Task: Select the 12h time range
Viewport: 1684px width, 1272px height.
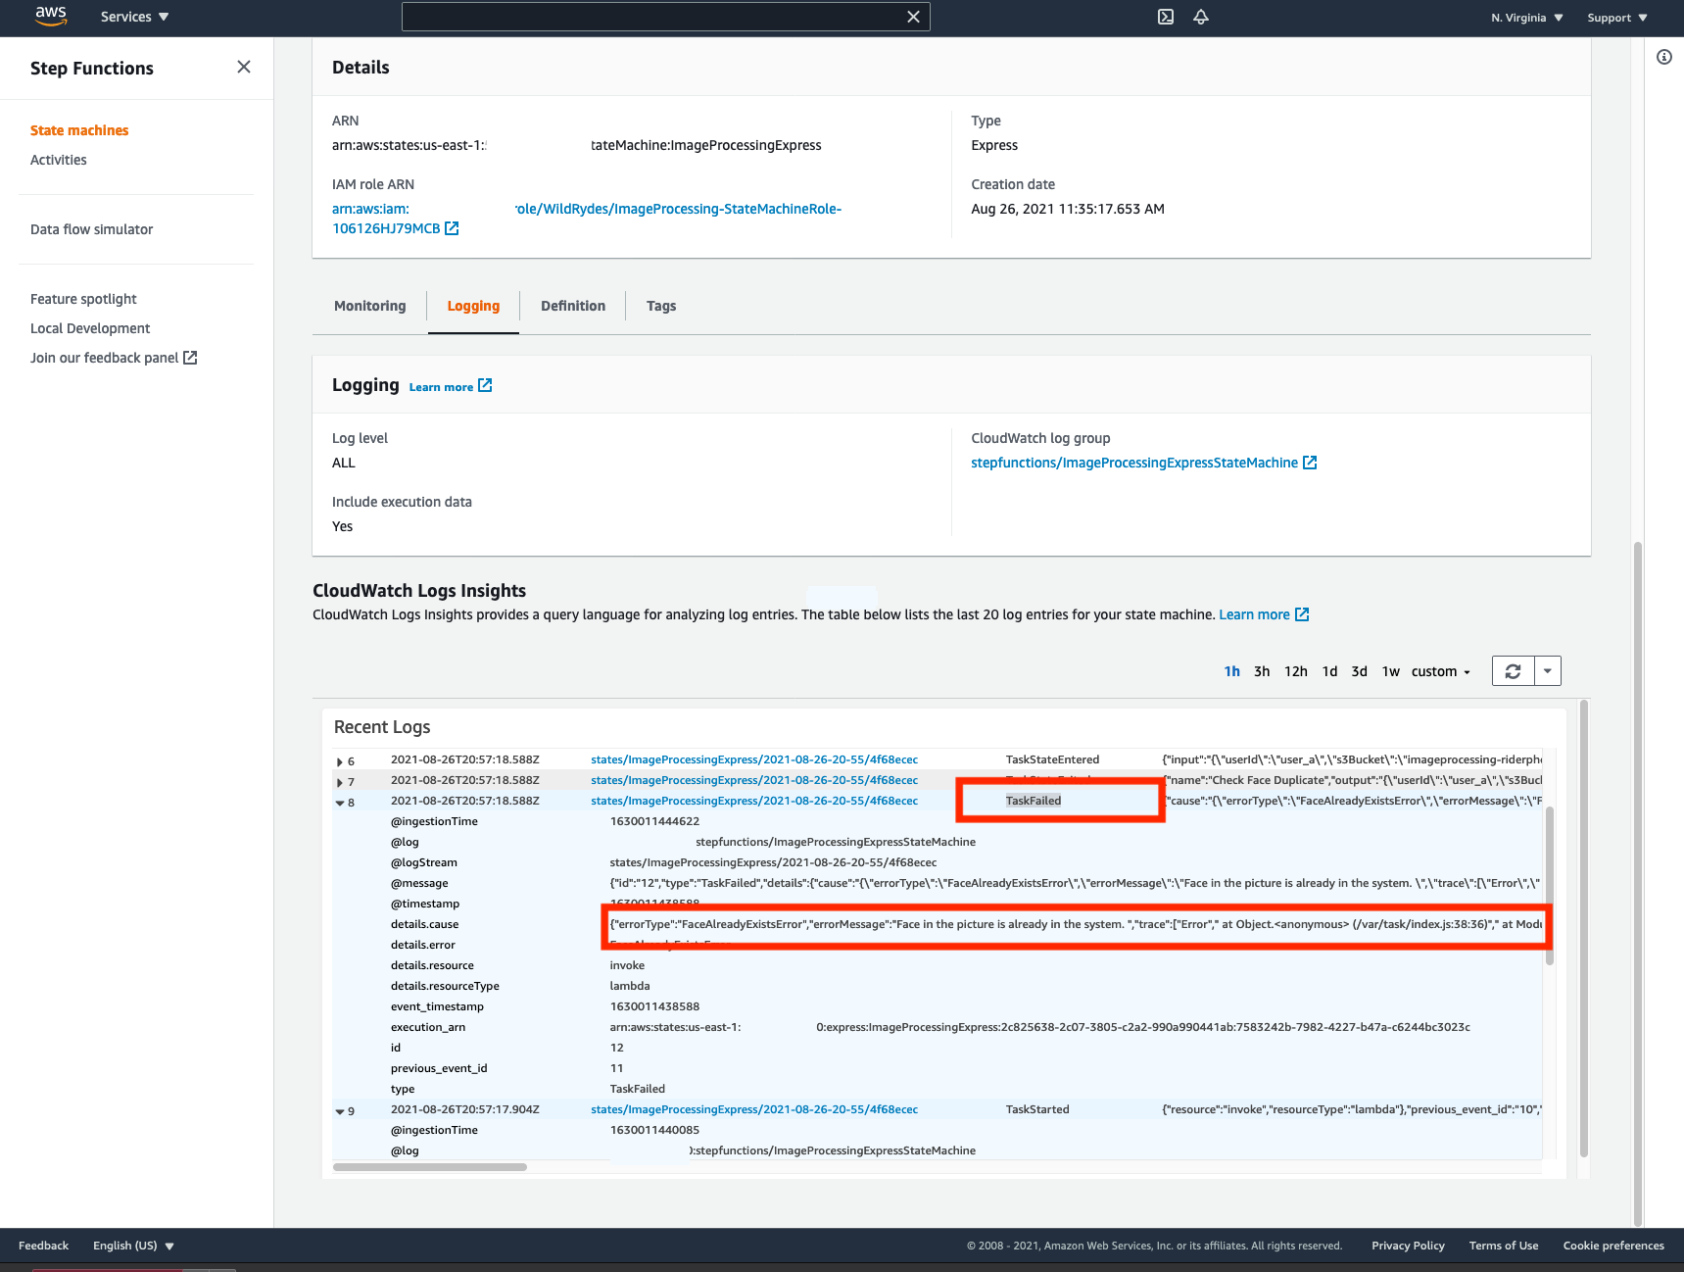Action: point(1296,671)
